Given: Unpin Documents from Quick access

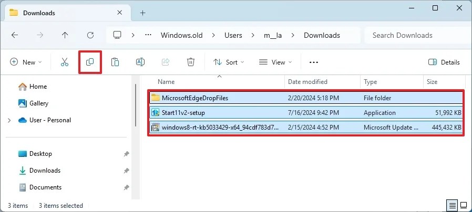Looking at the screenshot, I should (127, 187).
